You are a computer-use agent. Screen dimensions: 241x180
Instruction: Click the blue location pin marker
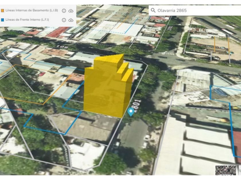(x=131, y=112)
